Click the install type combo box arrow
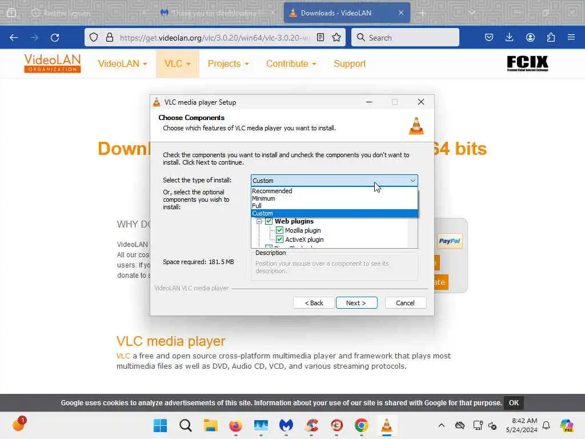The width and height of the screenshot is (585, 439). tap(412, 180)
